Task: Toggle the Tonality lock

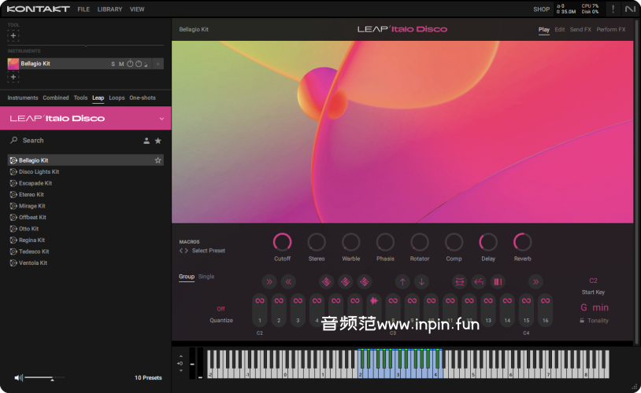Action: [582, 321]
